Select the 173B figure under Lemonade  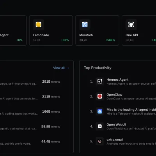pyautogui.click(x=37, y=40)
